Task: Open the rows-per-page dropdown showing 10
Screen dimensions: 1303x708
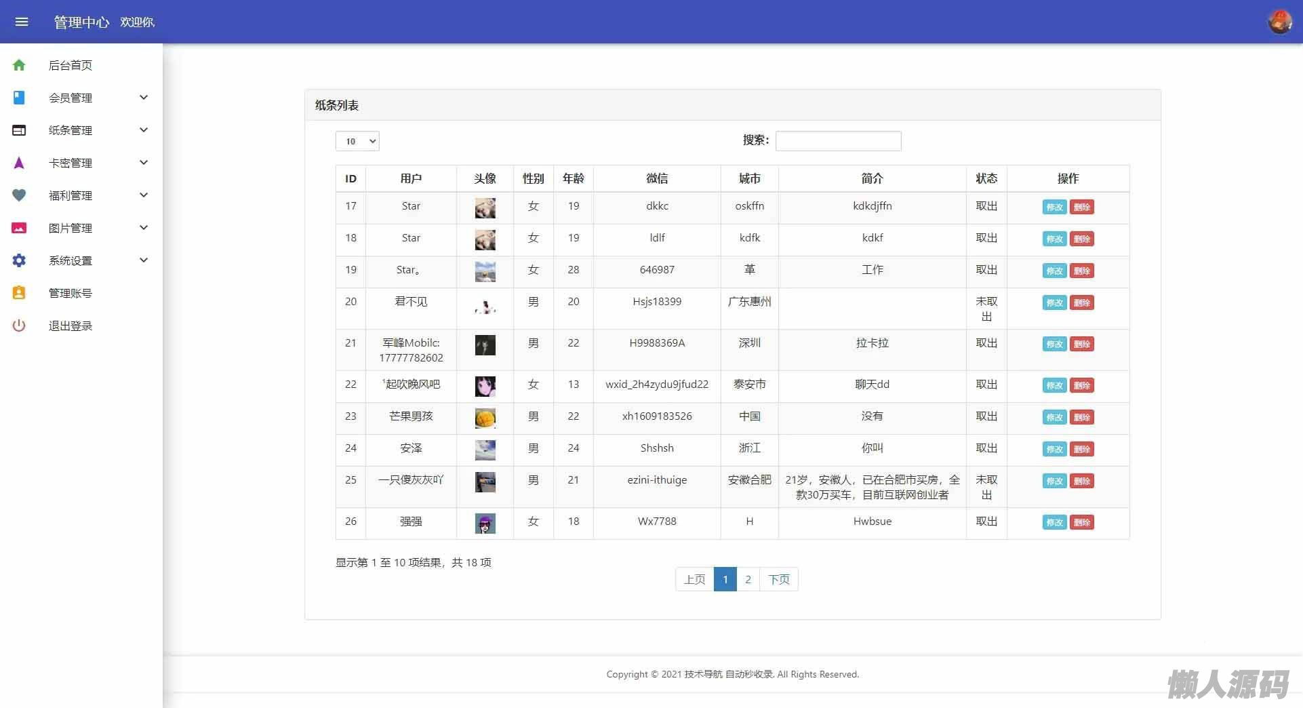Action: (357, 141)
